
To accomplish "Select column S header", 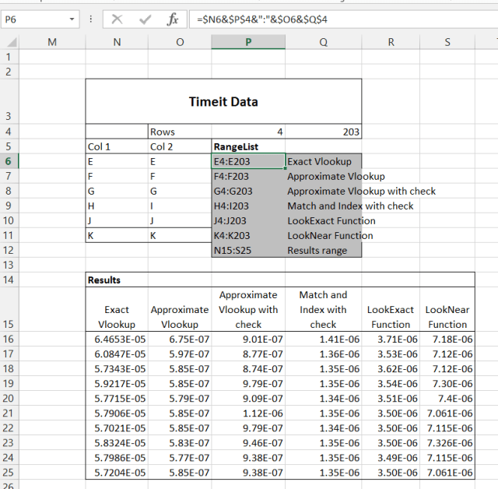I will tap(447, 42).
